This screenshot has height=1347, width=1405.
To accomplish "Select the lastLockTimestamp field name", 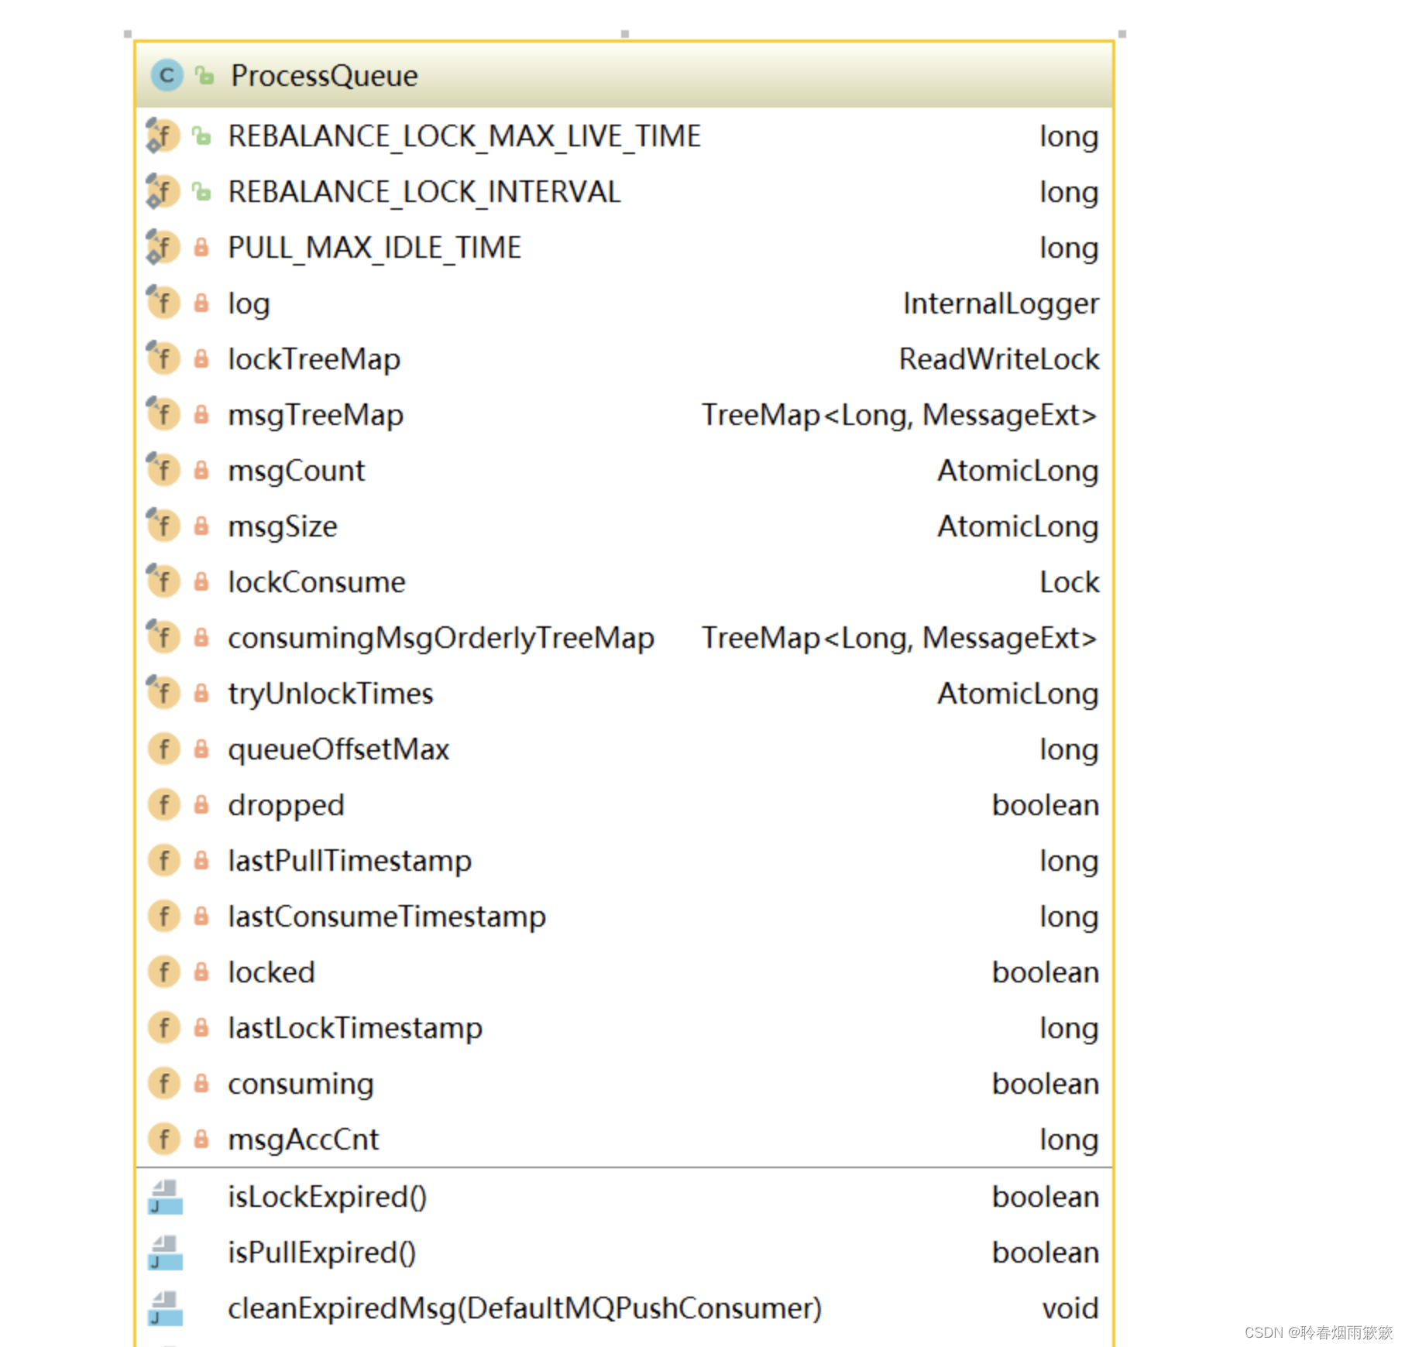I will [355, 1029].
